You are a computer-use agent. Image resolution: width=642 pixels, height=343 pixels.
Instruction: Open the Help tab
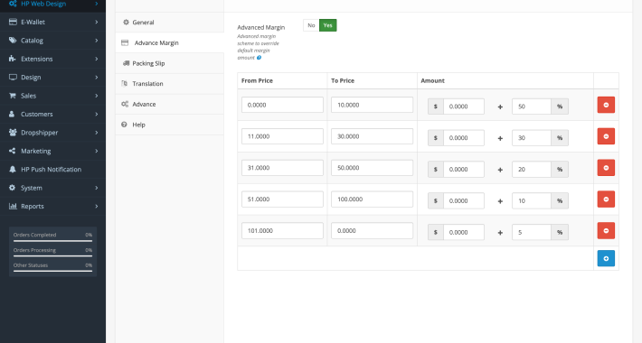pyautogui.click(x=169, y=125)
